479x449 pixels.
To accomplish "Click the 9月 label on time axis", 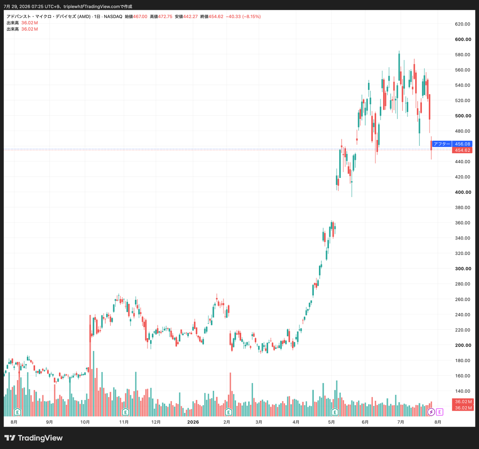I will pyautogui.click(x=49, y=422).
